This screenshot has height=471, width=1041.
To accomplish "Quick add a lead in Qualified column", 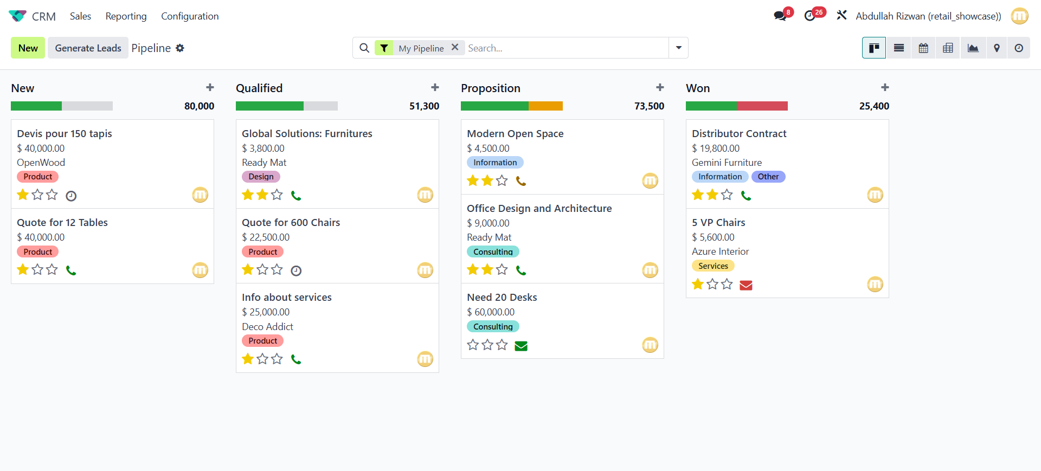I will tap(435, 88).
